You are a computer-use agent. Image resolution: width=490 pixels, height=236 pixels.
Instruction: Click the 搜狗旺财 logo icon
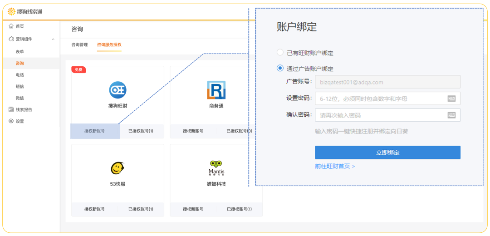[x=118, y=90]
